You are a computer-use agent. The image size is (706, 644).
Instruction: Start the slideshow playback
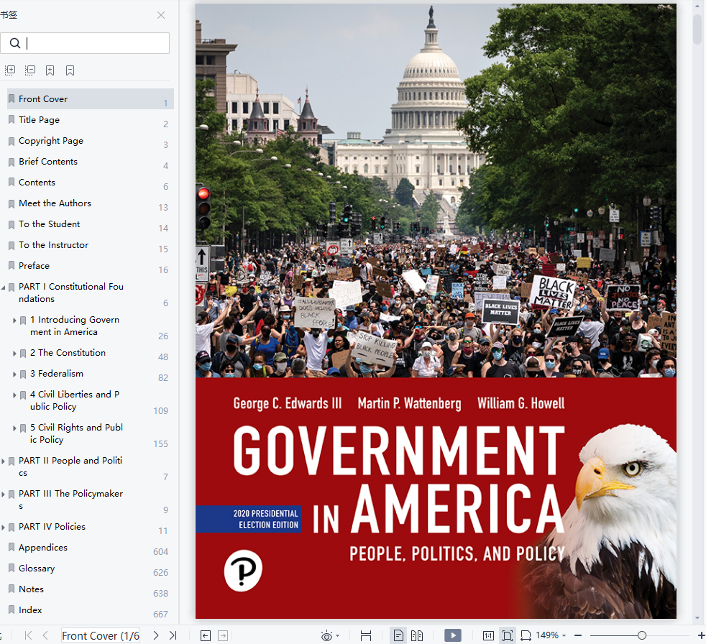453,635
